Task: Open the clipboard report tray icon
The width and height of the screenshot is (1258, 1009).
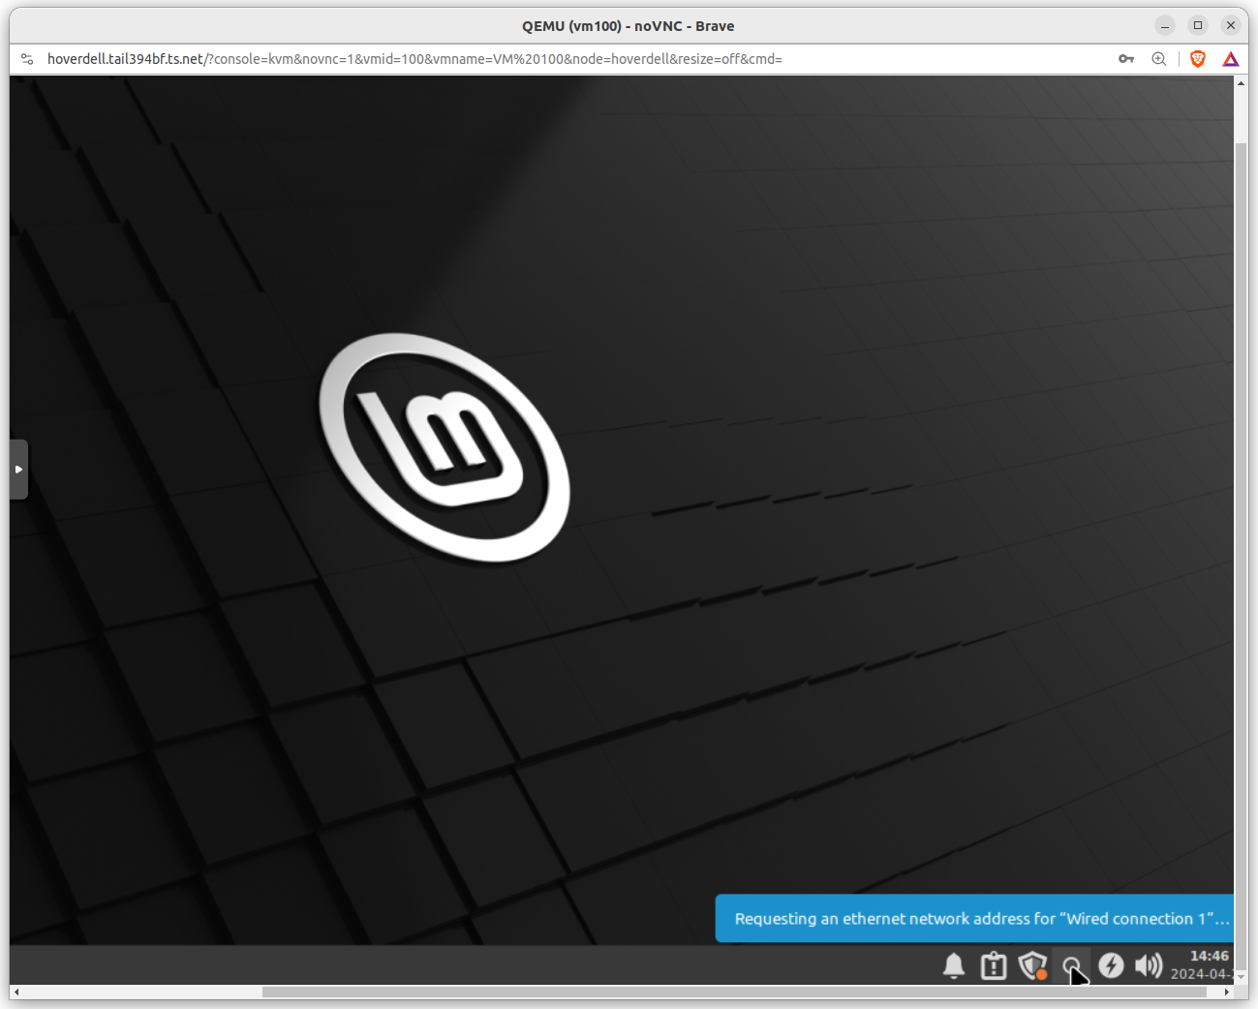Action: [994, 965]
